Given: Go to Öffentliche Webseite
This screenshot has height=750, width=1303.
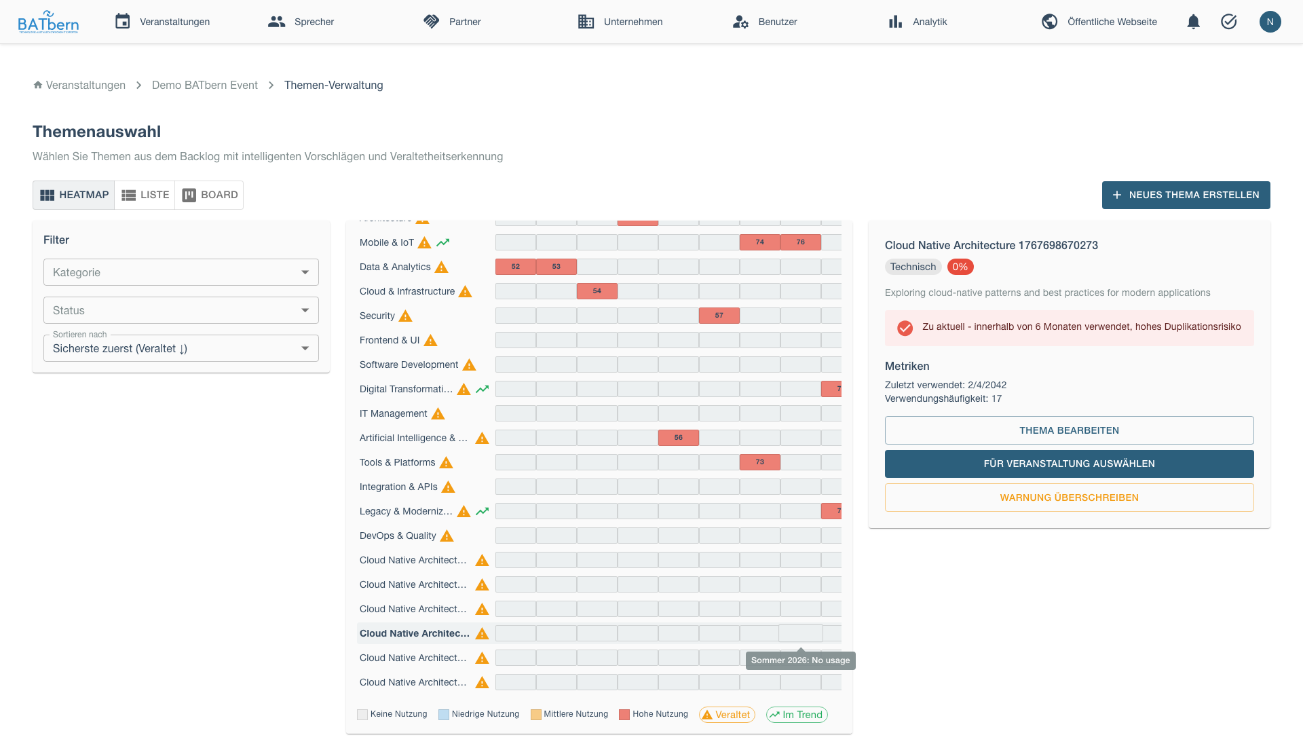Looking at the screenshot, I should 1099,22.
